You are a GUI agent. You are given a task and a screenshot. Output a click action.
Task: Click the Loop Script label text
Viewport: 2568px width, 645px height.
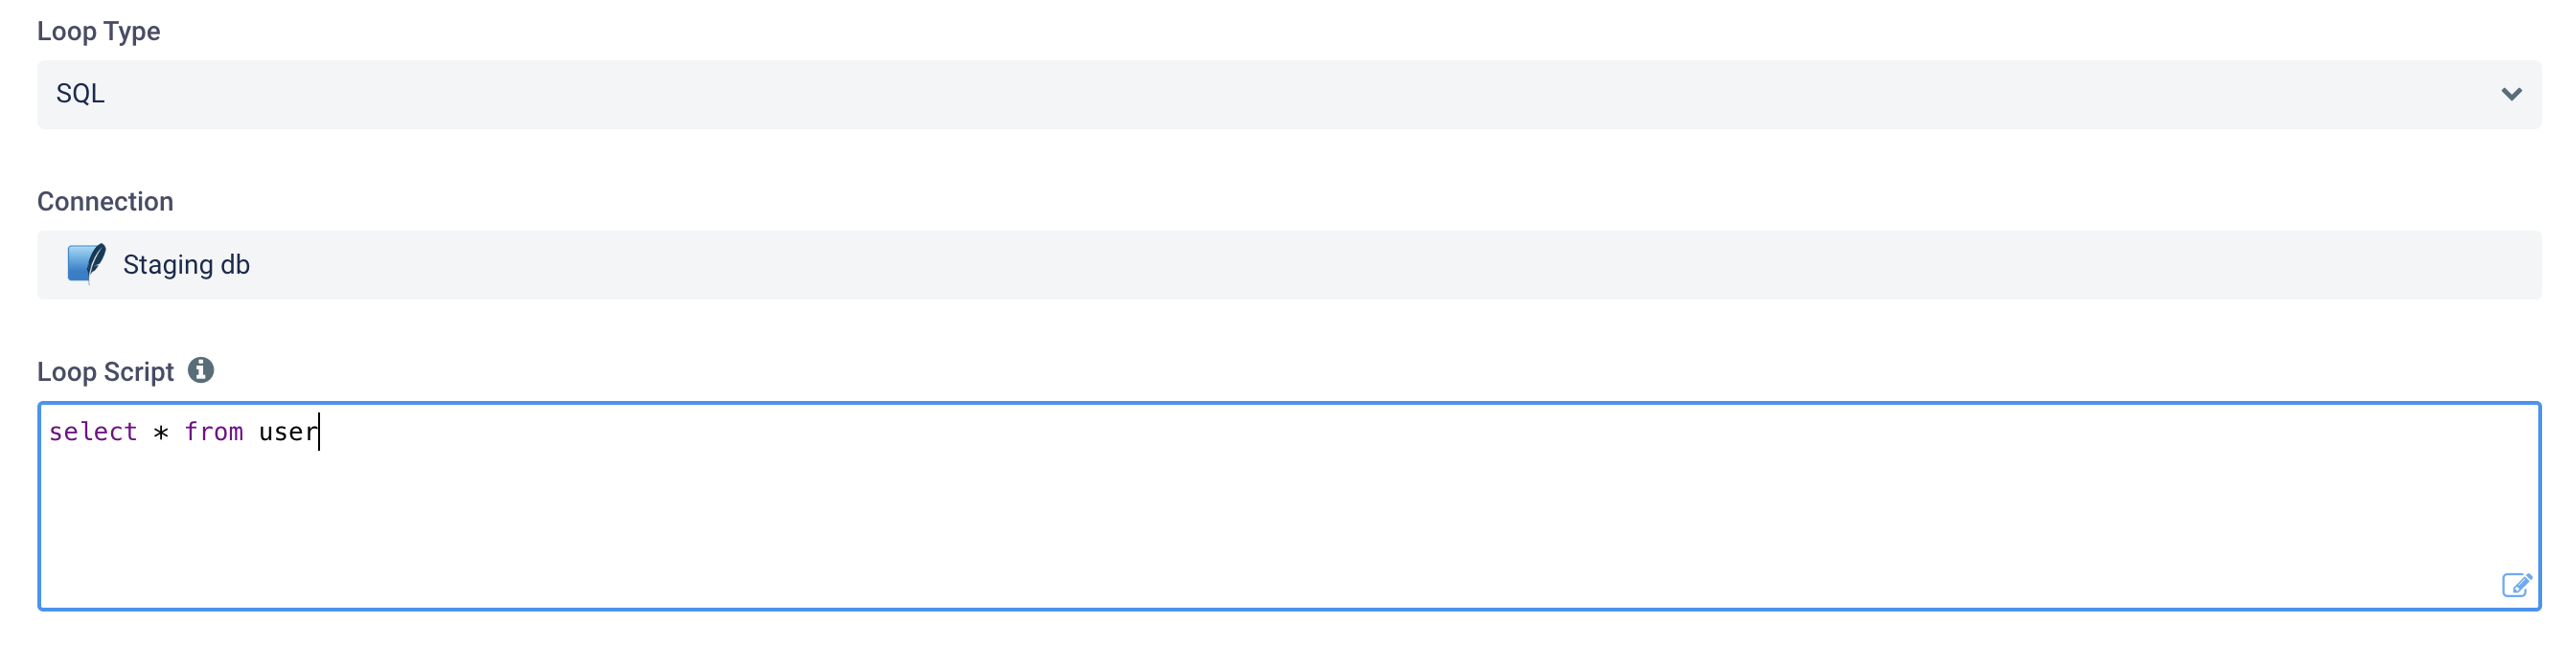pyautogui.click(x=104, y=371)
